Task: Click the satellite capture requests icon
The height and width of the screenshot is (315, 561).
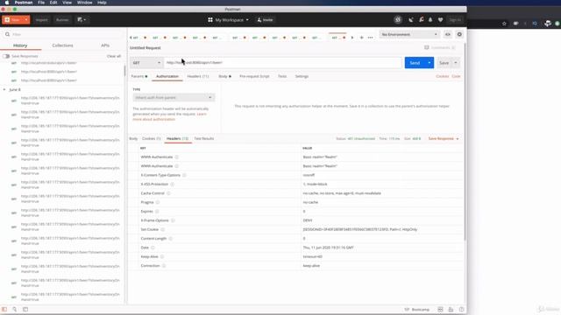Action: (411, 20)
